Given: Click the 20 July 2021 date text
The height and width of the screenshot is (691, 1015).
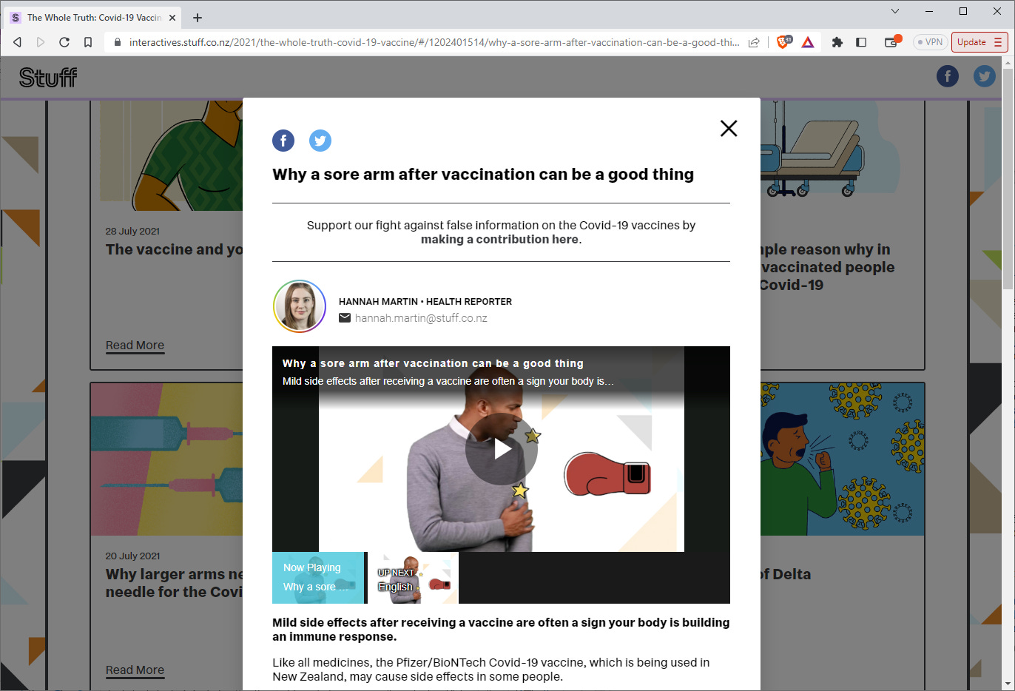Looking at the screenshot, I should coord(132,556).
